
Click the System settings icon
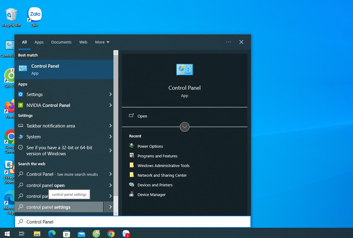click(21, 136)
